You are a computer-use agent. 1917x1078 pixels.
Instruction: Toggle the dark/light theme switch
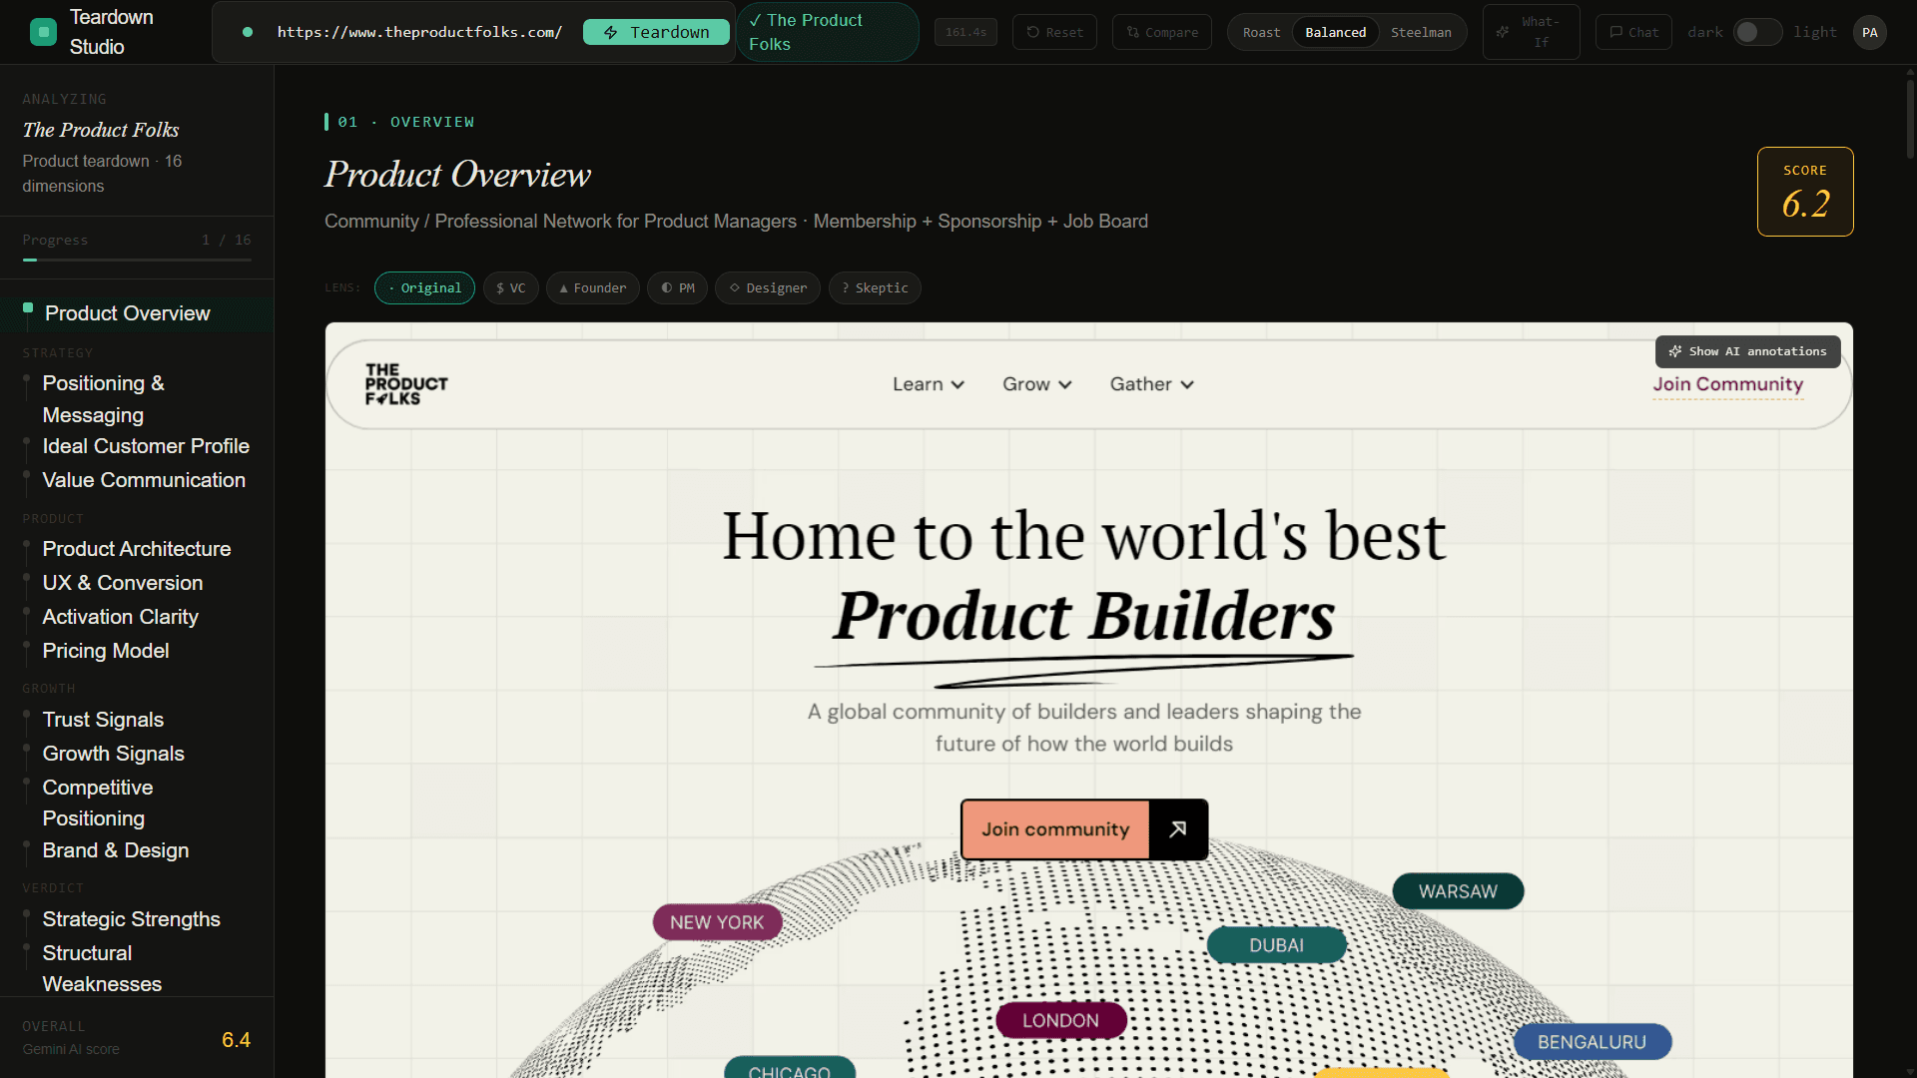coord(1757,32)
